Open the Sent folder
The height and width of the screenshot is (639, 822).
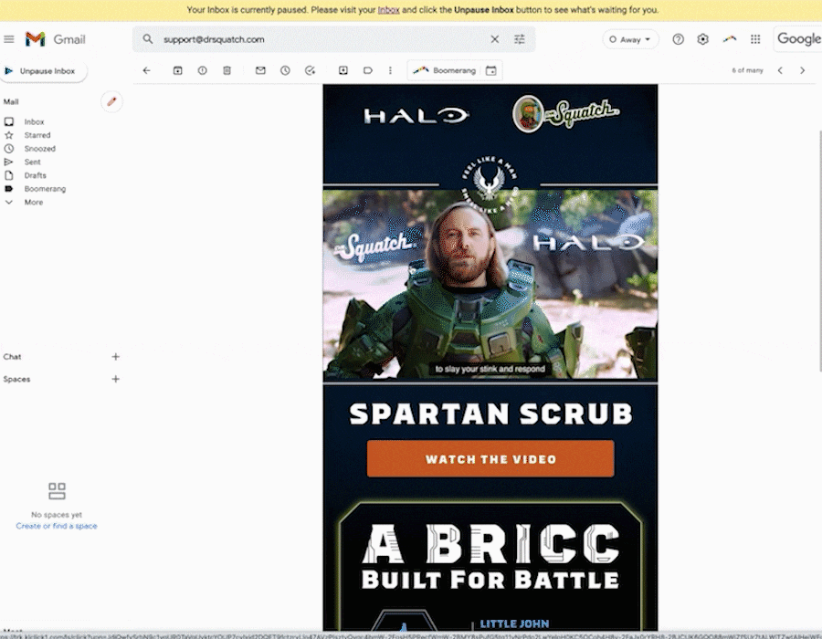click(x=32, y=162)
